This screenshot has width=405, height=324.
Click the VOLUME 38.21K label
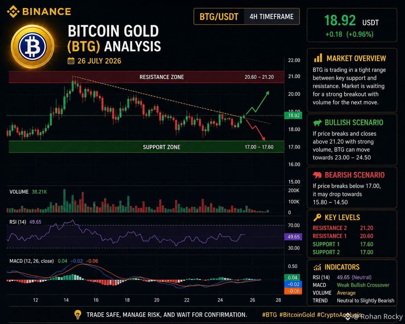click(x=28, y=192)
